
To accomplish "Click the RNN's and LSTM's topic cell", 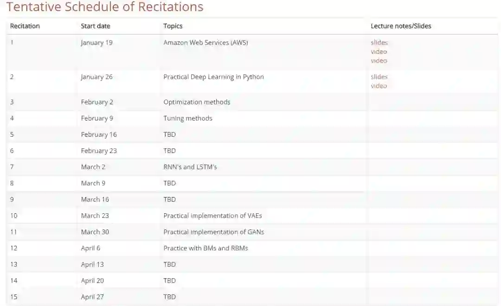I will click(190, 167).
